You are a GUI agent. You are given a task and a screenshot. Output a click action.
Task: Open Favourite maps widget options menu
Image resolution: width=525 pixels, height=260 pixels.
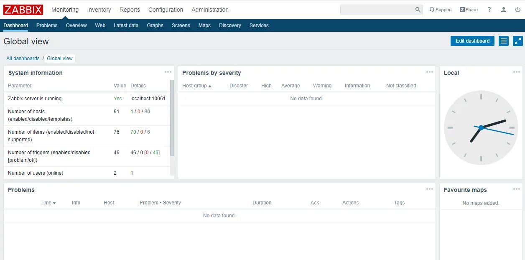tap(517, 189)
